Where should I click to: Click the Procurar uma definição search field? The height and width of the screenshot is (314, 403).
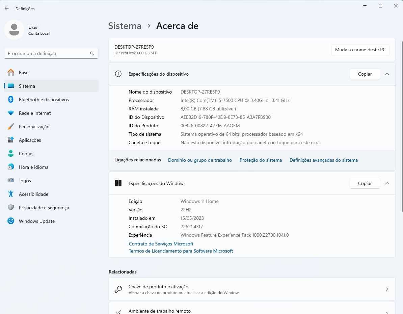(51, 53)
